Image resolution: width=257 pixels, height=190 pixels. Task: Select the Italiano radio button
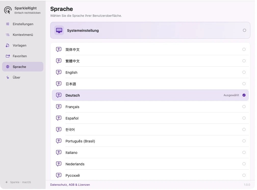(244, 152)
